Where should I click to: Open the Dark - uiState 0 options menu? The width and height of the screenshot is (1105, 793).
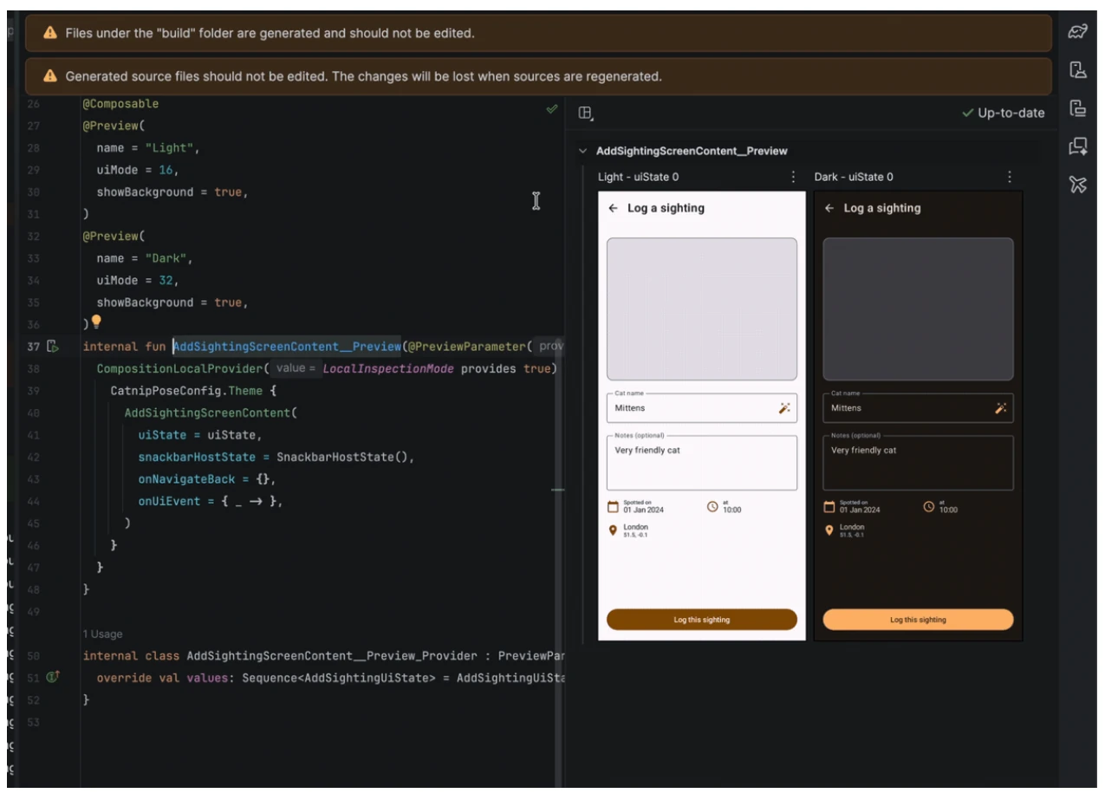click(x=1010, y=177)
